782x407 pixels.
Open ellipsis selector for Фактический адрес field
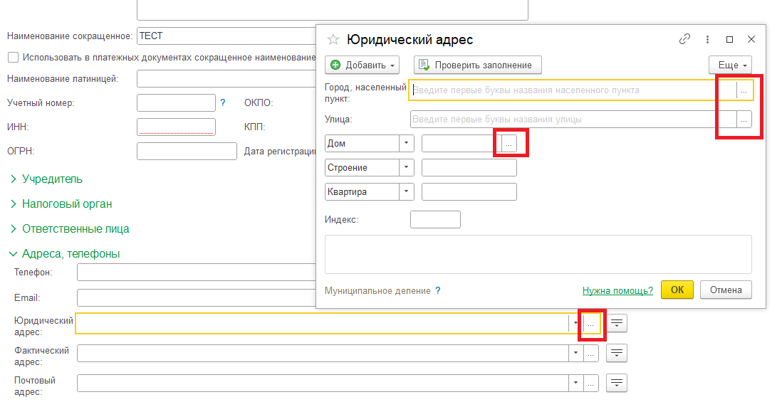[590, 354]
